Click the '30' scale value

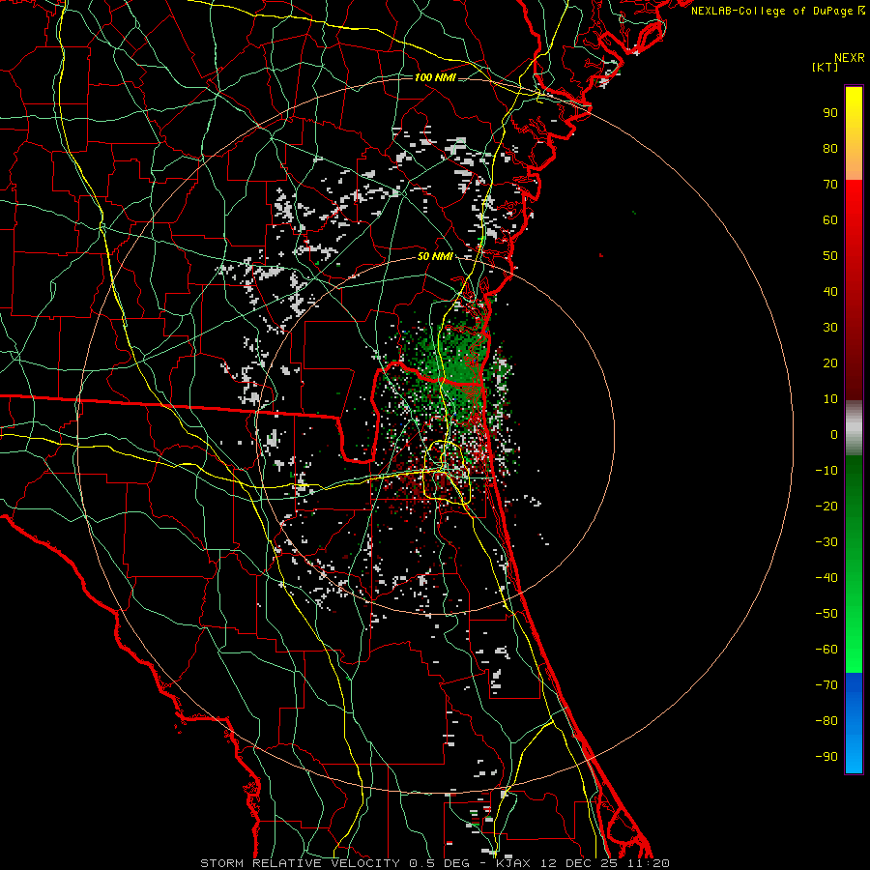click(830, 328)
